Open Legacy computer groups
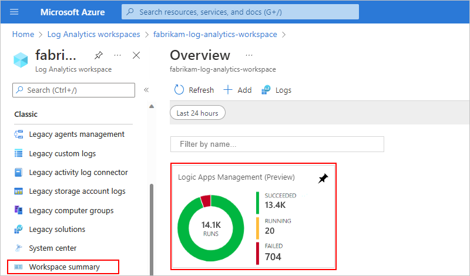The height and width of the screenshot is (276, 470). pos(71,210)
